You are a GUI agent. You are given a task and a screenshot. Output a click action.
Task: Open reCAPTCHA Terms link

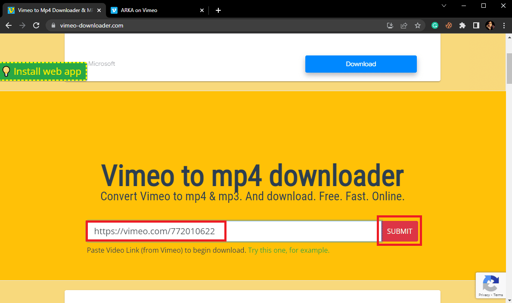(498, 295)
